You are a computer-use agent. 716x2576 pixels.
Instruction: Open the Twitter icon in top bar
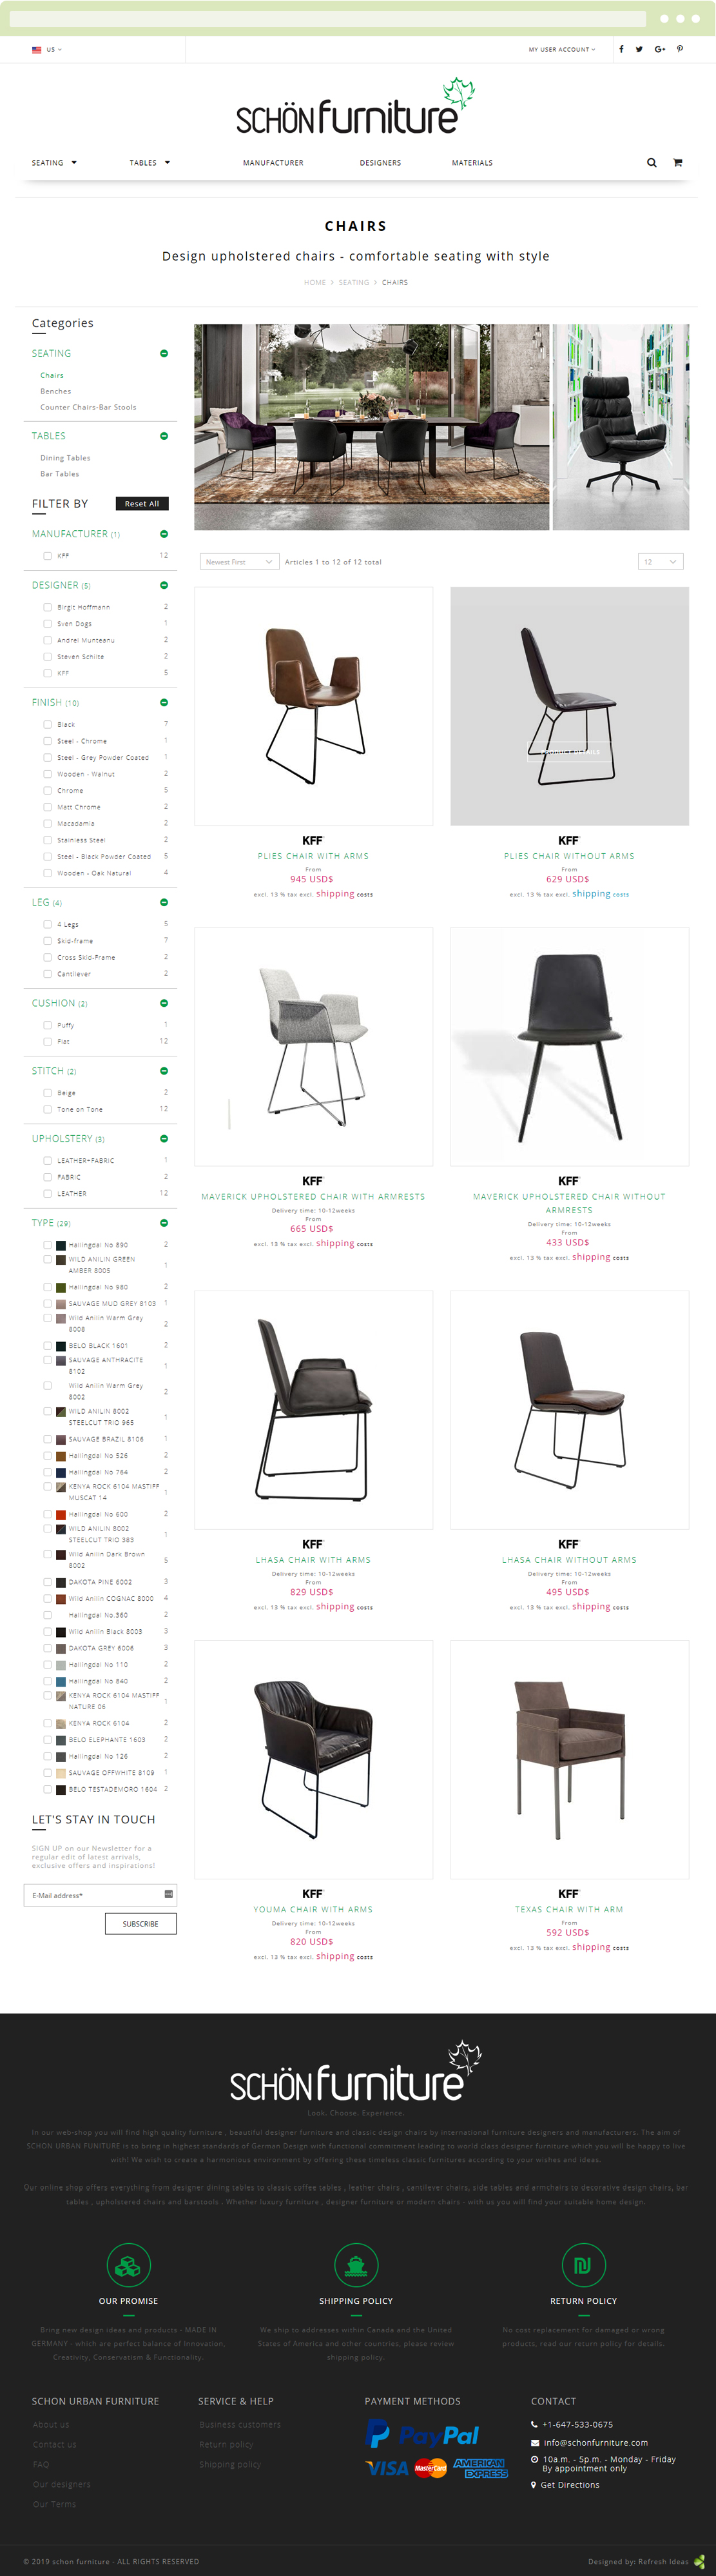point(639,49)
